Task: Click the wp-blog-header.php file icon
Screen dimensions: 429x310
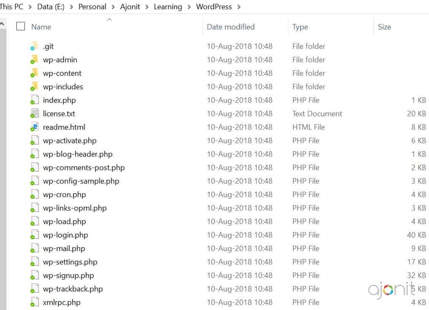Action: click(x=34, y=154)
